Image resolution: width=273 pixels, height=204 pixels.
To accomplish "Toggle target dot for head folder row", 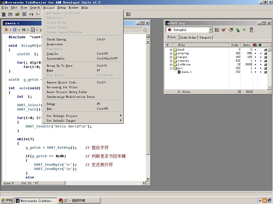I will coord(255,50).
